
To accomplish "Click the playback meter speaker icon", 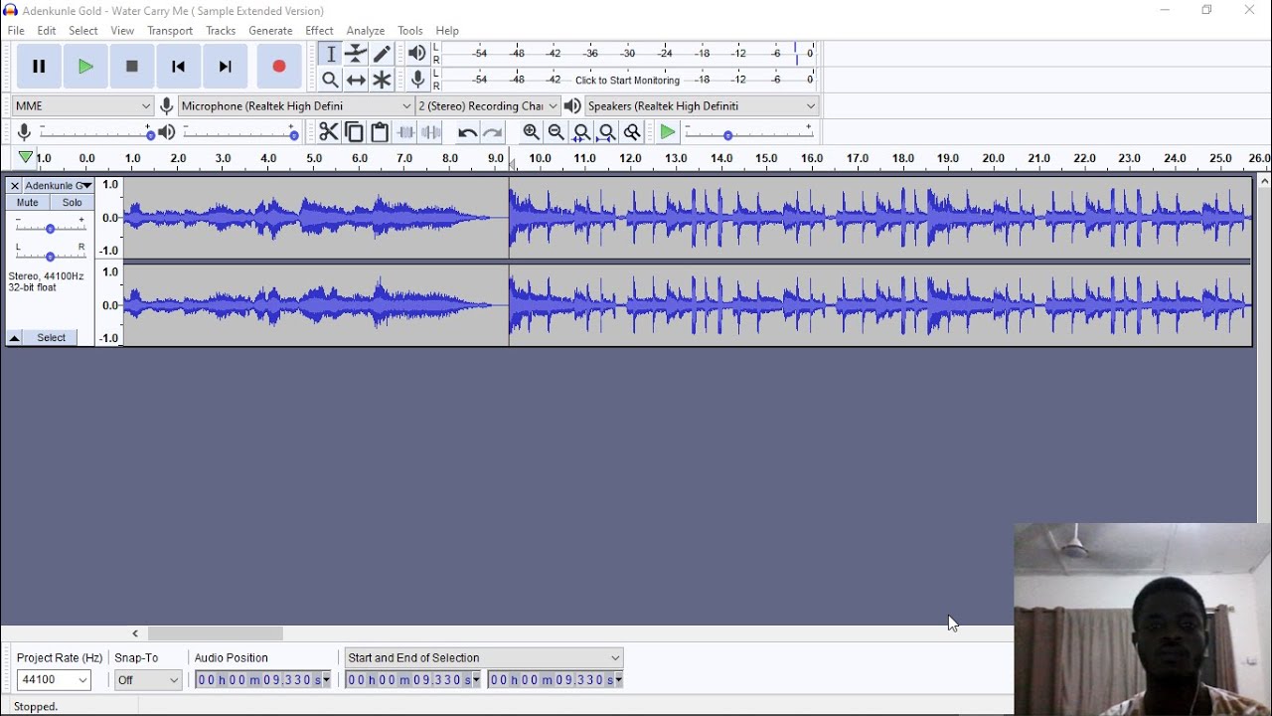I will click(417, 54).
